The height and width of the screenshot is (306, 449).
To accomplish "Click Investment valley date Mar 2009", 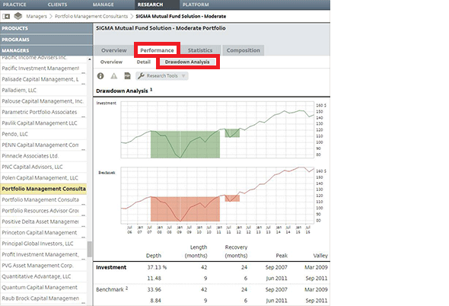I will [x=316, y=267].
